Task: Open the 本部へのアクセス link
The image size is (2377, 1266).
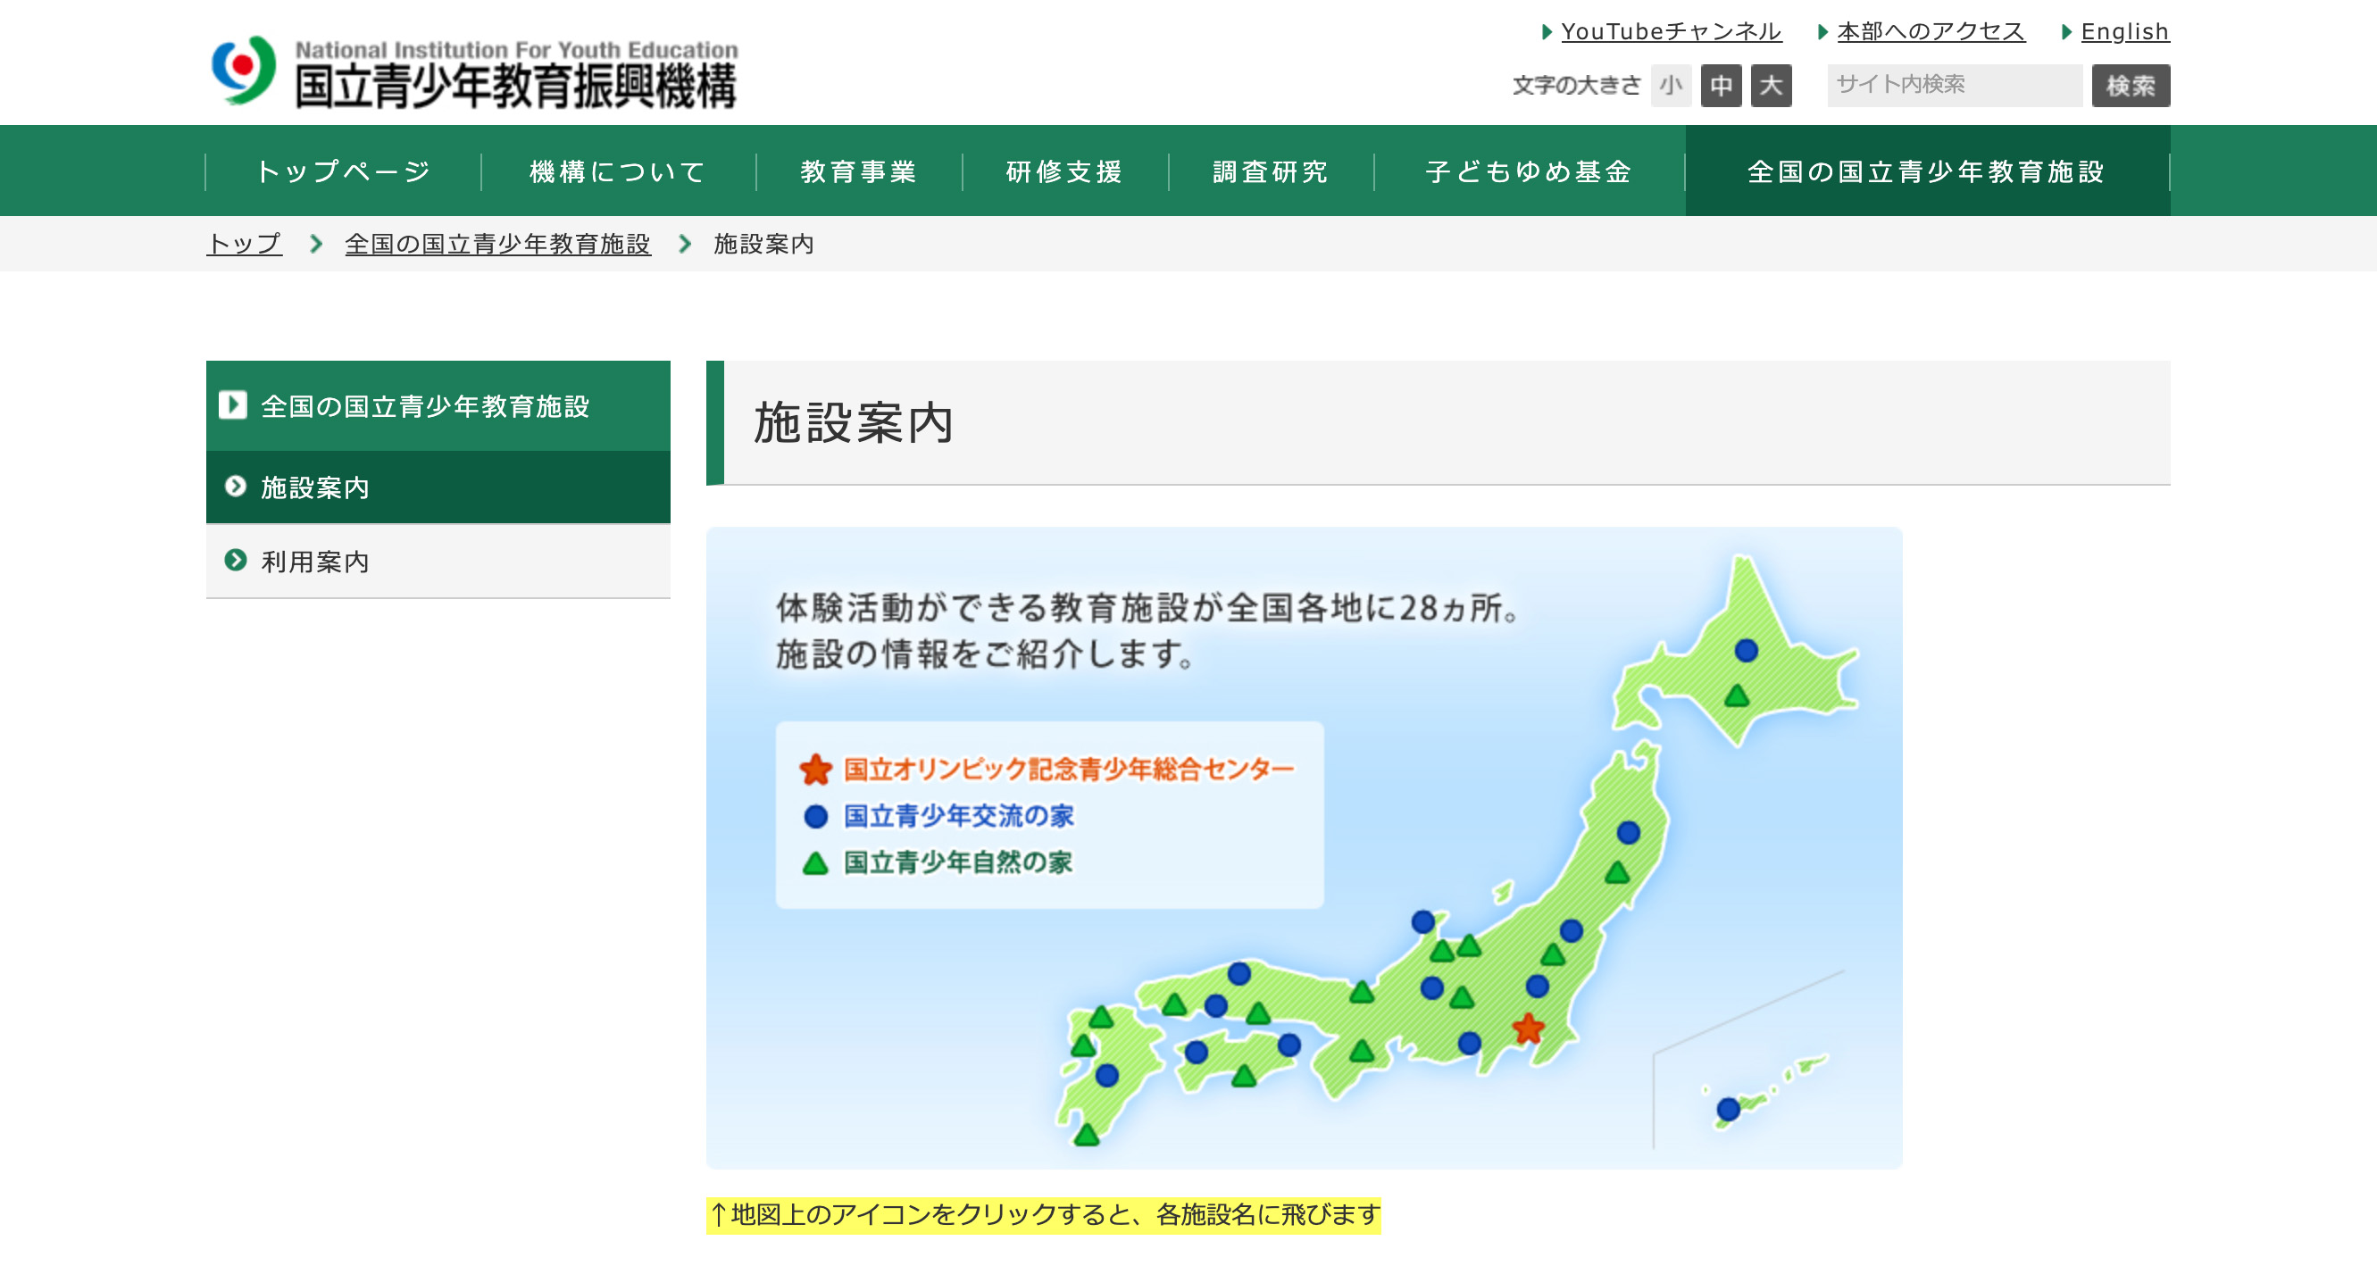Action: click(1931, 31)
